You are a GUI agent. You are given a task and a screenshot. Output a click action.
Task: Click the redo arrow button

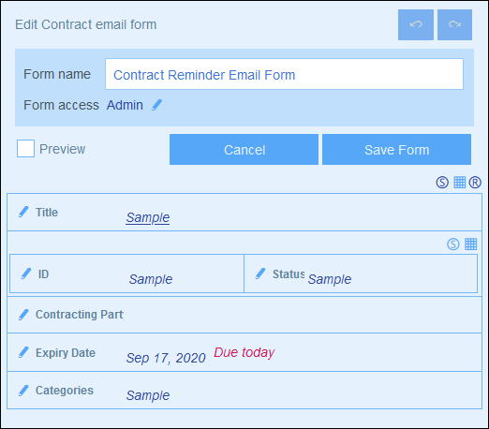(454, 24)
